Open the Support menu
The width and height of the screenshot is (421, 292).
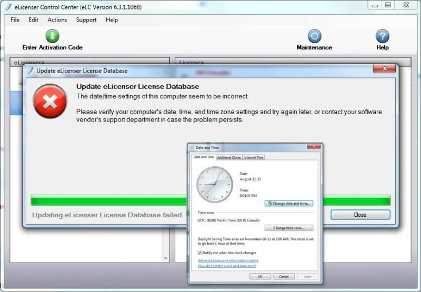point(86,20)
